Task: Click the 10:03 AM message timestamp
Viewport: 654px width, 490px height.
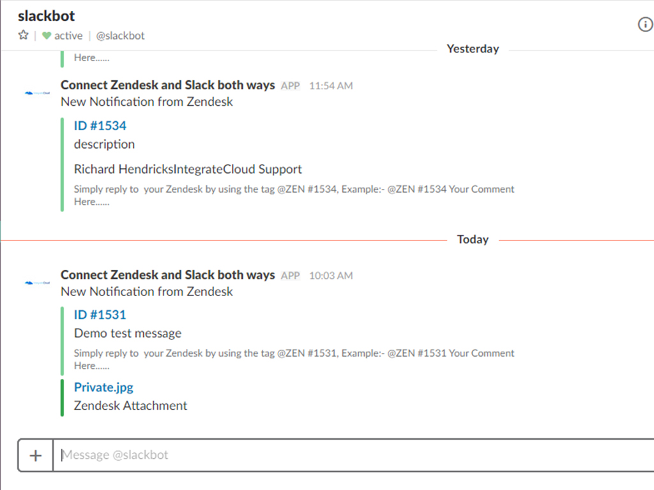Action: click(x=331, y=276)
